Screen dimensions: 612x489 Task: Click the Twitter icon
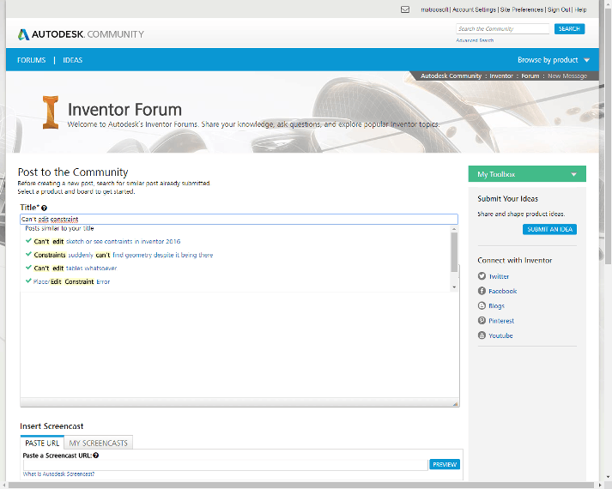pyautogui.click(x=482, y=276)
